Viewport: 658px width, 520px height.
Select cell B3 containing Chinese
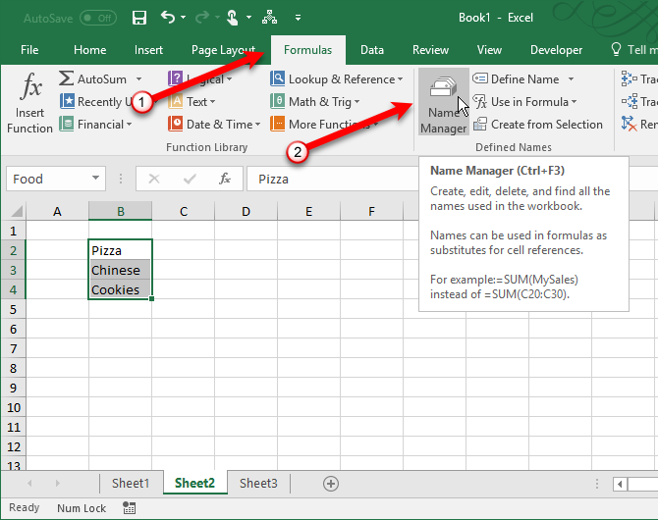tap(119, 270)
